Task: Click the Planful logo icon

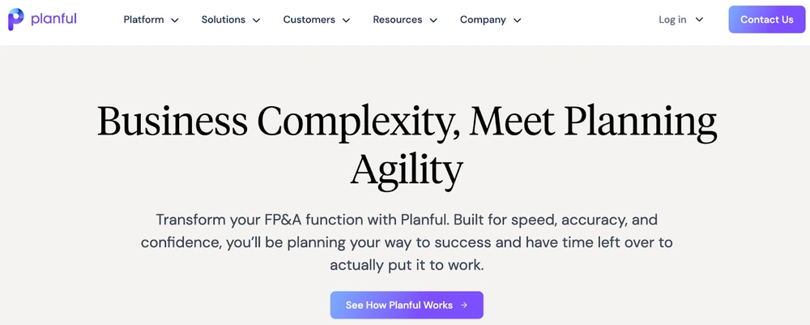Action: point(16,19)
